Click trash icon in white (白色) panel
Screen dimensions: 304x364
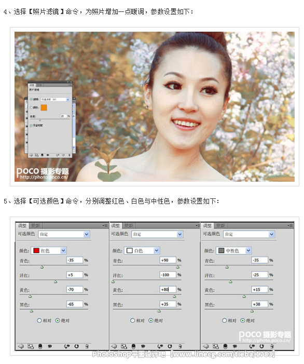point(180,346)
